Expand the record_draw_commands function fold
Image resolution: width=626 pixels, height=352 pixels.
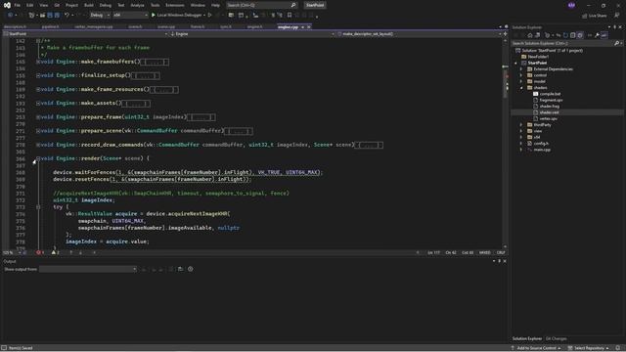tap(38, 145)
